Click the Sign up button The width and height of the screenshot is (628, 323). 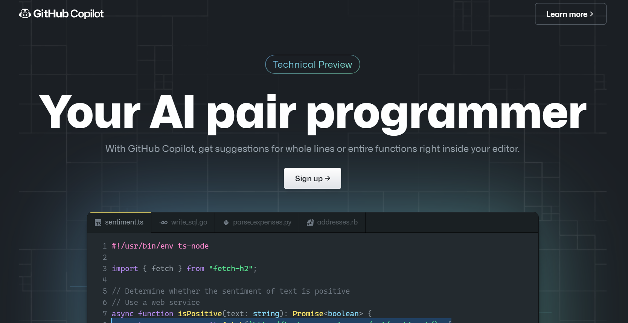312,178
